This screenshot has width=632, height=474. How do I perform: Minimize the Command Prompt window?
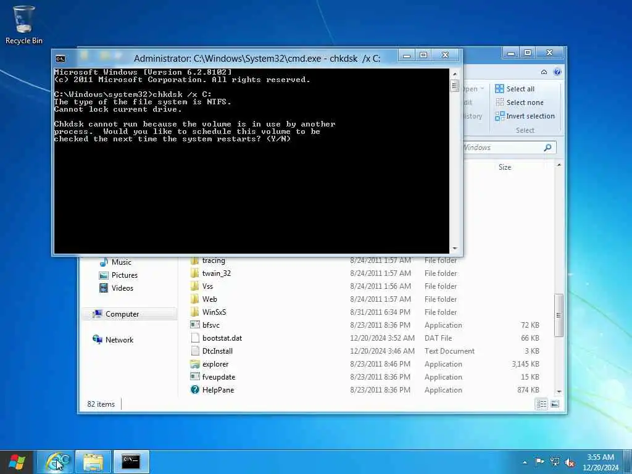(x=407, y=55)
